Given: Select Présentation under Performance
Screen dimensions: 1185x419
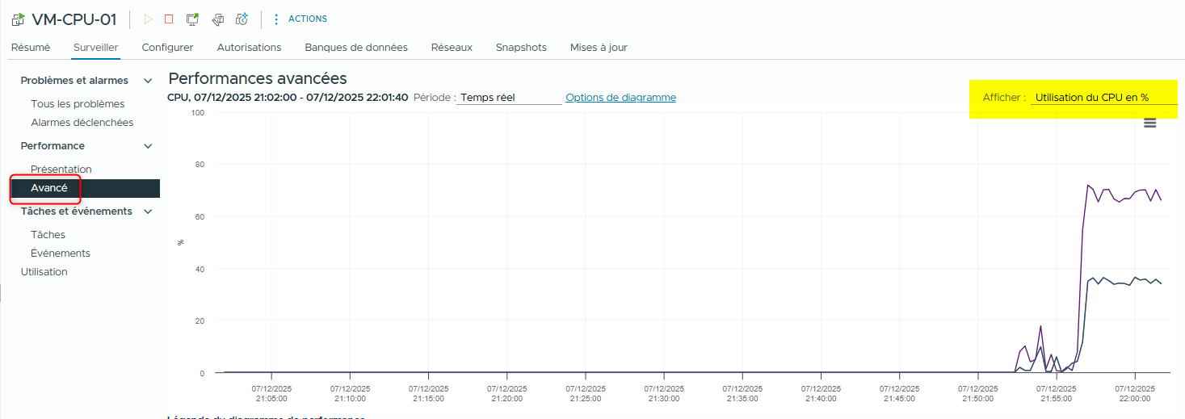Looking at the screenshot, I should point(61,170).
